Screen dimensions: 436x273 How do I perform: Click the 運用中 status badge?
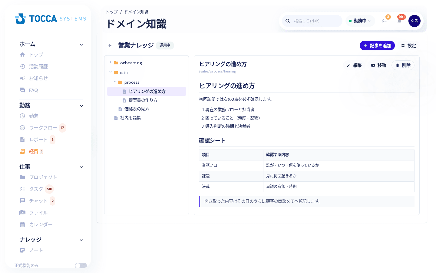pyautogui.click(x=165, y=45)
